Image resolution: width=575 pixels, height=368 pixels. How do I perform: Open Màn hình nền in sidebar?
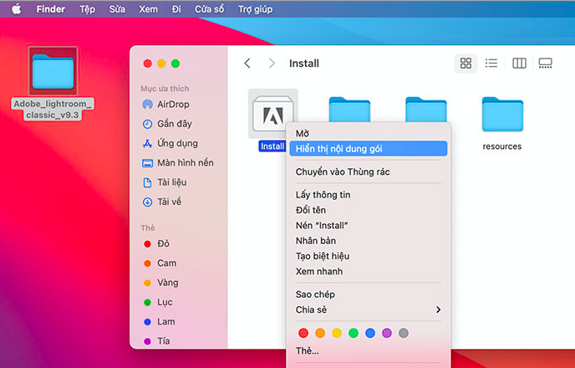pos(178,163)
